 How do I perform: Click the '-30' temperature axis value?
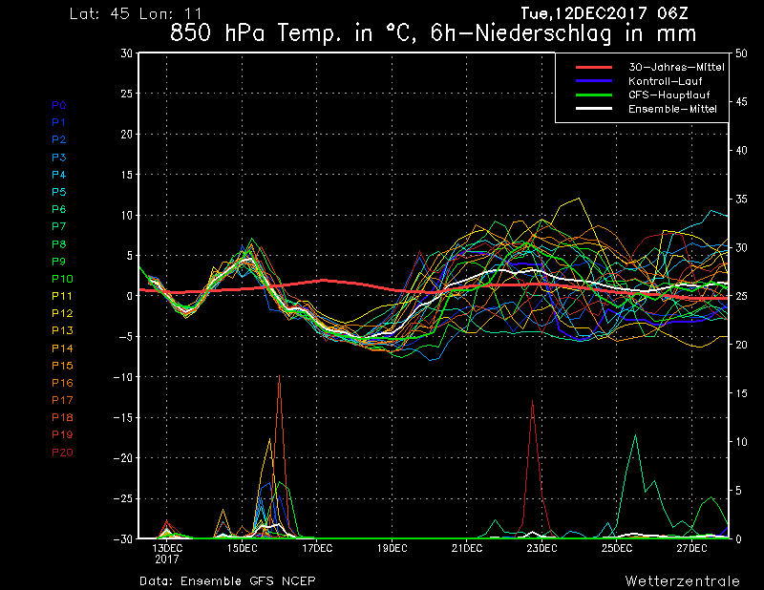[122, 538]
